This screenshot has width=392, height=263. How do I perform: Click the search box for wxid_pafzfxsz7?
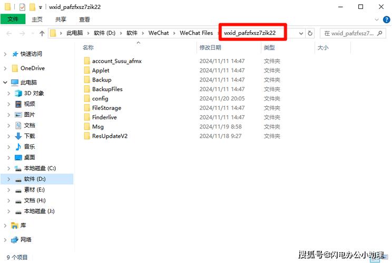tap(352, 33)
